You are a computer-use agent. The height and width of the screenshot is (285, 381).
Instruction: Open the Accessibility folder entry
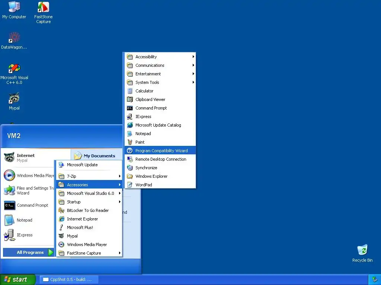160,57
